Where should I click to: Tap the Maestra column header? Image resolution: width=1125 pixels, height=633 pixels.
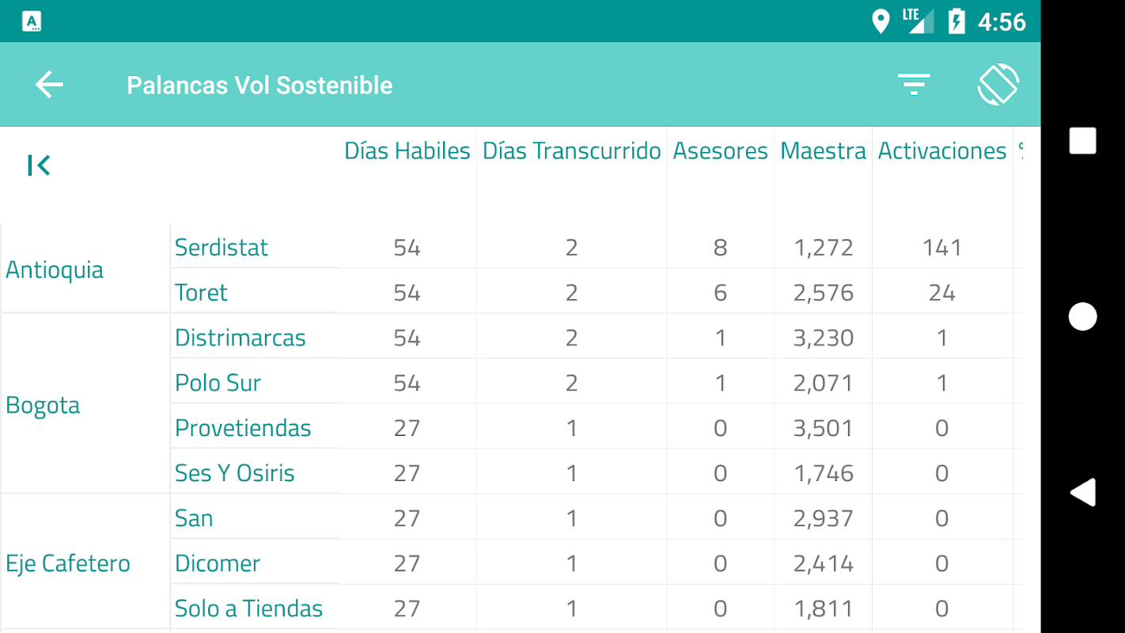point(823,151)
